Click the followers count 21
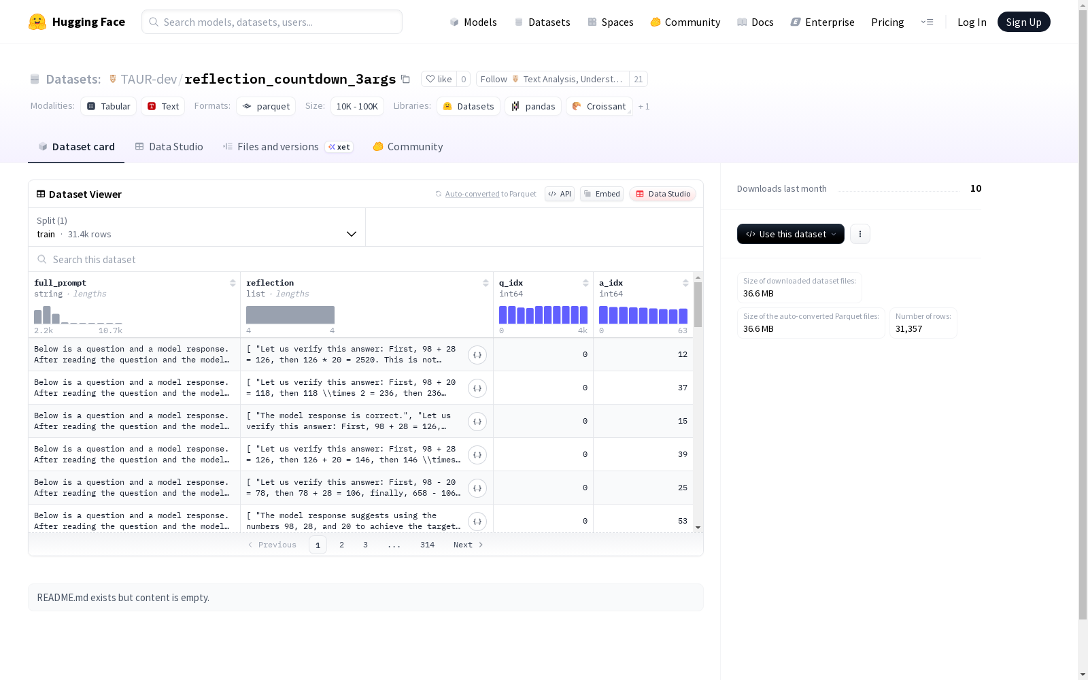This screenshot has width=1088, height=680. pos(639,79)
